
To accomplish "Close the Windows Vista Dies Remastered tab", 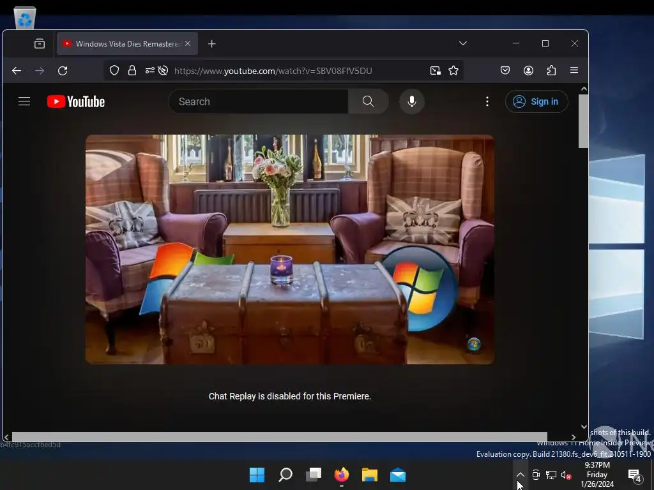I will (188, 43).
